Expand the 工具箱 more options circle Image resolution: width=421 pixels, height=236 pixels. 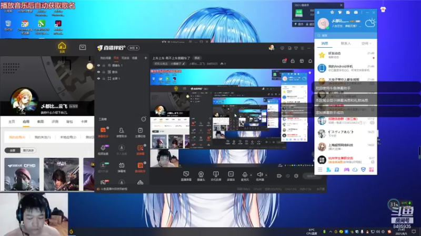coord(144,119)
